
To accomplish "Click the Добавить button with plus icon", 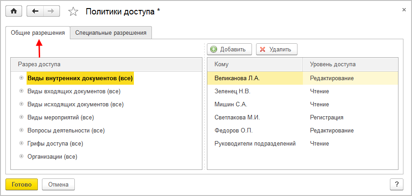I will click(228, 50).
